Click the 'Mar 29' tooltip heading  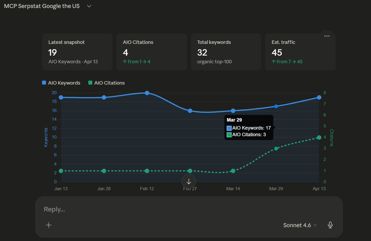point(234,120)
